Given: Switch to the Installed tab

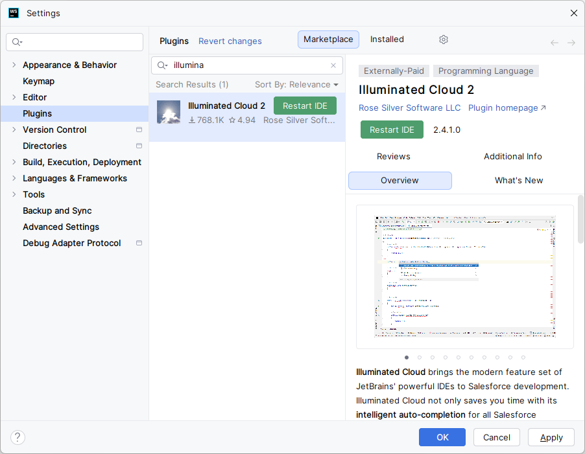Looking at the screenshot, I should pyautogui.click(x=387, y=40).
